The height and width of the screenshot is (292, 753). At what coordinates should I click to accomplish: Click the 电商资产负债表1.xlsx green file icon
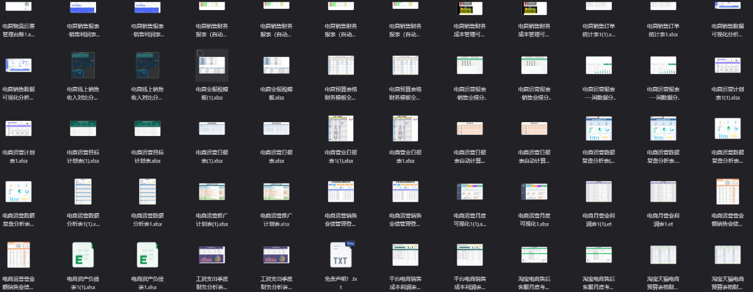(147, 254)
